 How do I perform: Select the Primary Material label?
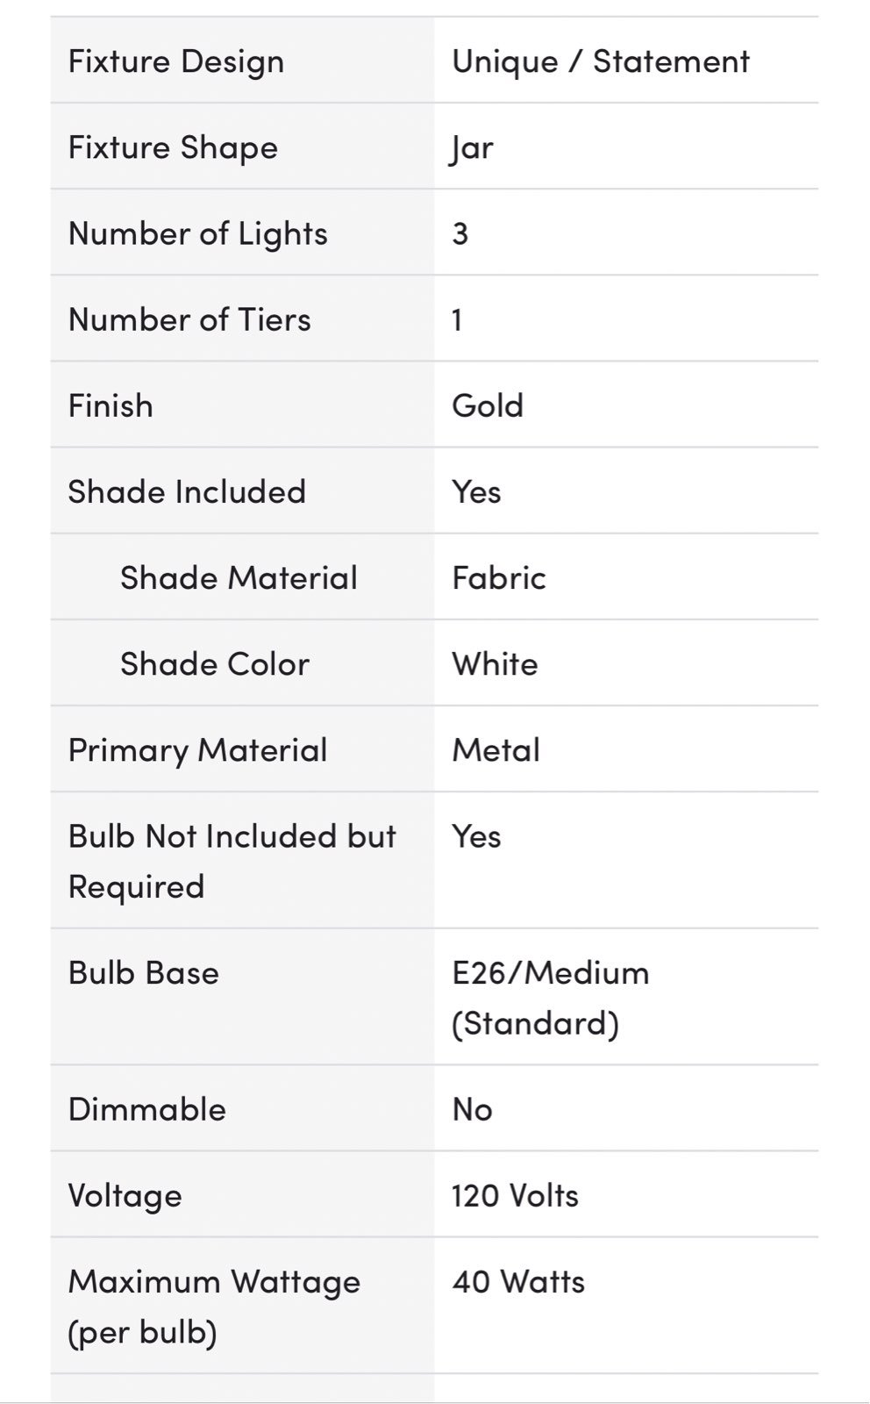pyautogui.click(x=198, y=749)
